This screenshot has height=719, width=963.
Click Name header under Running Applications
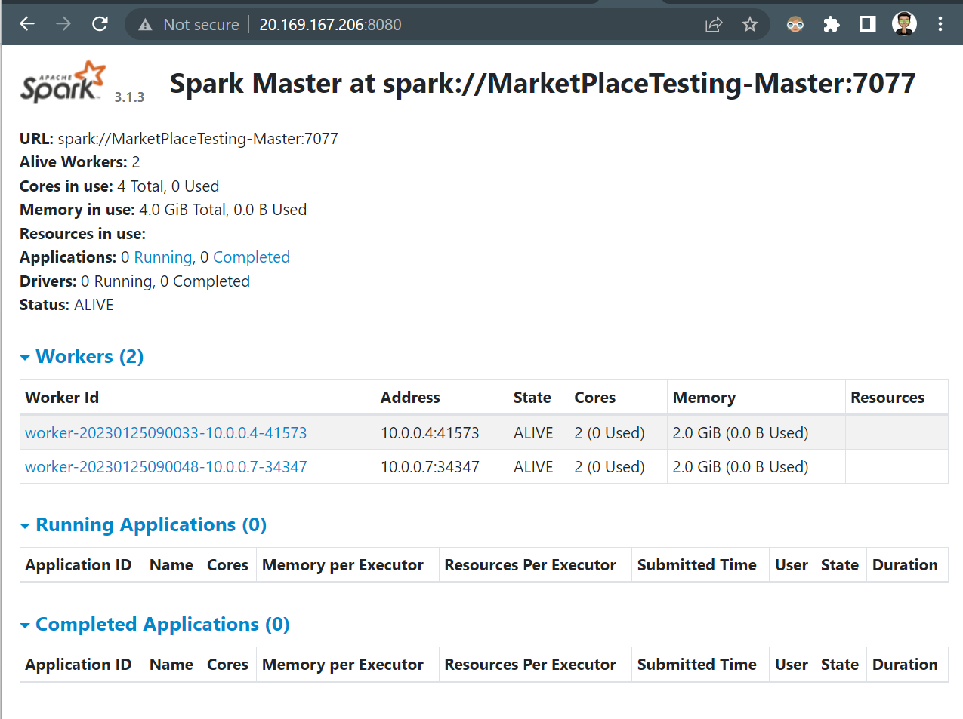click(171, 565)
